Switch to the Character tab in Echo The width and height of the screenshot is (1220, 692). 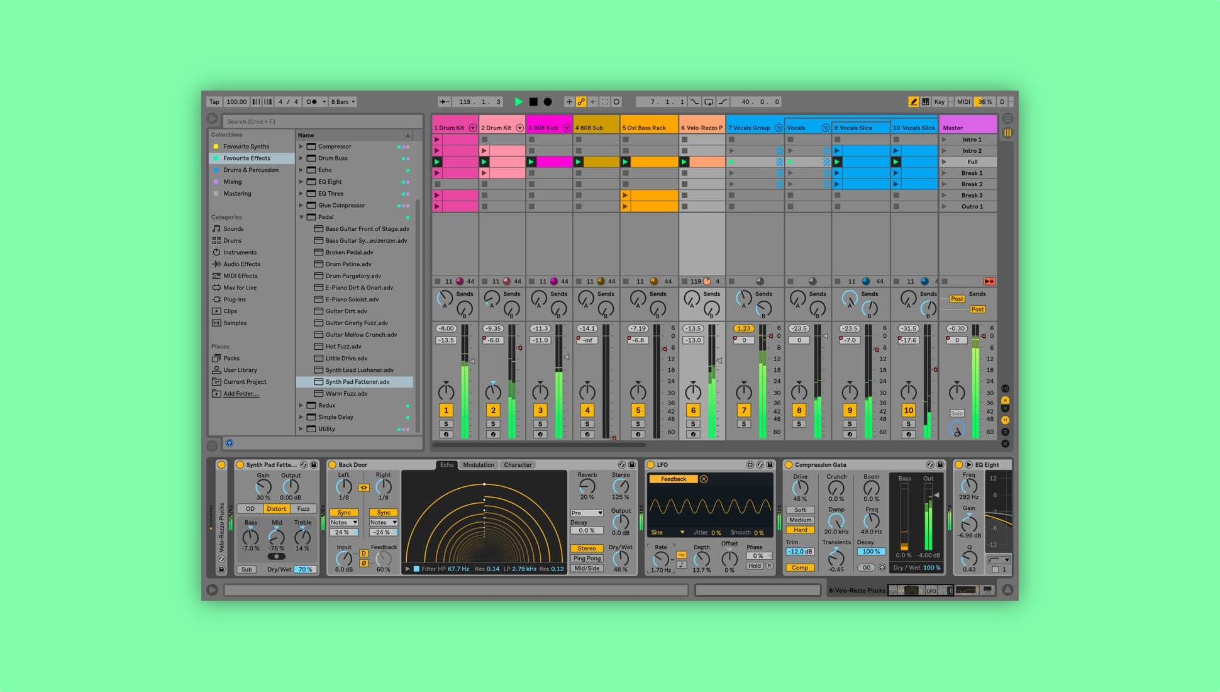[x=518, y=465]
